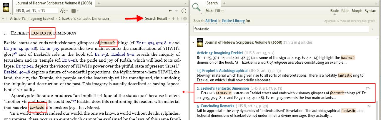Jump to previous search result (up arrow)
The width and height of the screenshot is (381, 120).
174,19
